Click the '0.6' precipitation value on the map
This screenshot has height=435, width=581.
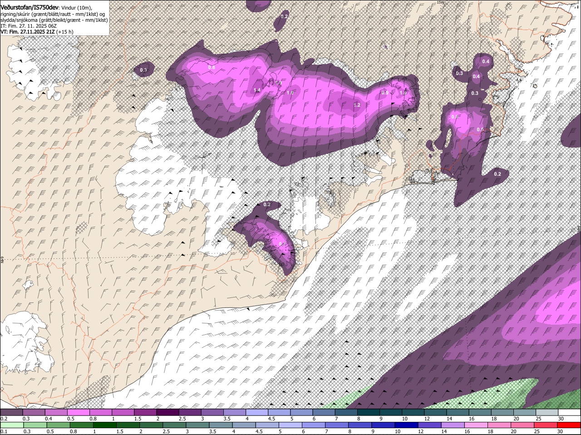click(455, 117)
